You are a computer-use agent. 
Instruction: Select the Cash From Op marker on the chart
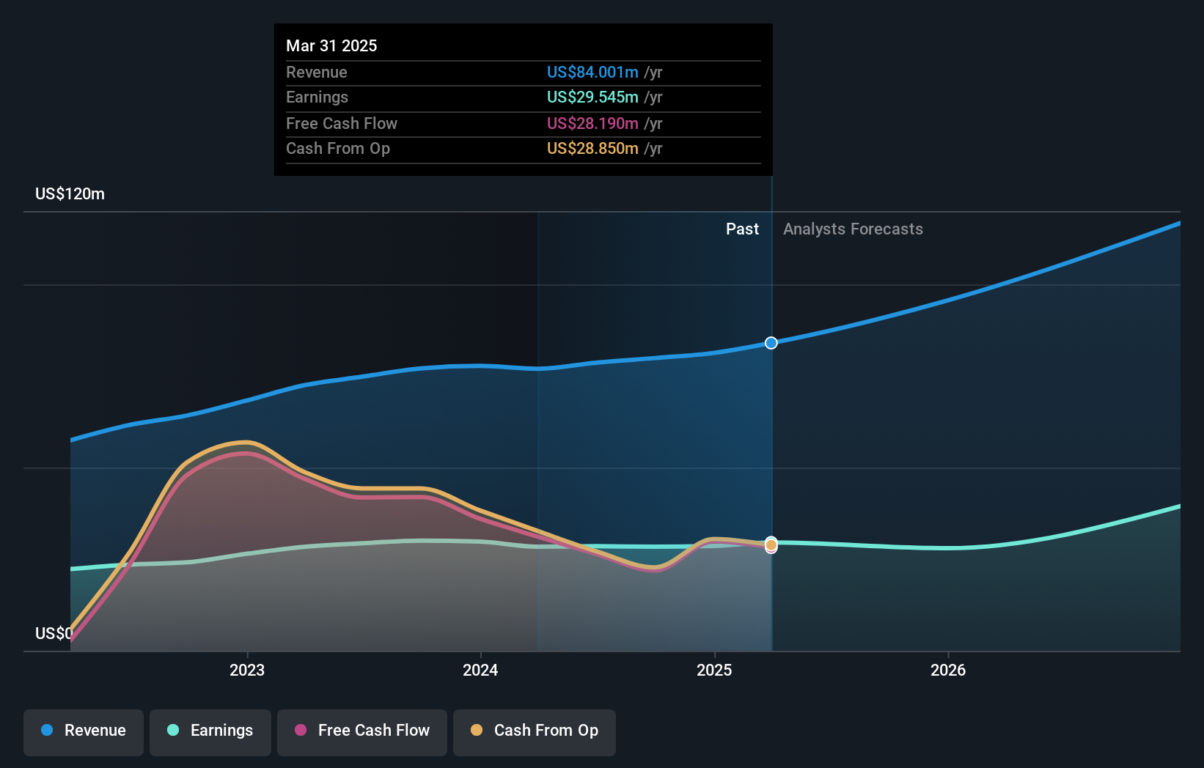point(771,546)
